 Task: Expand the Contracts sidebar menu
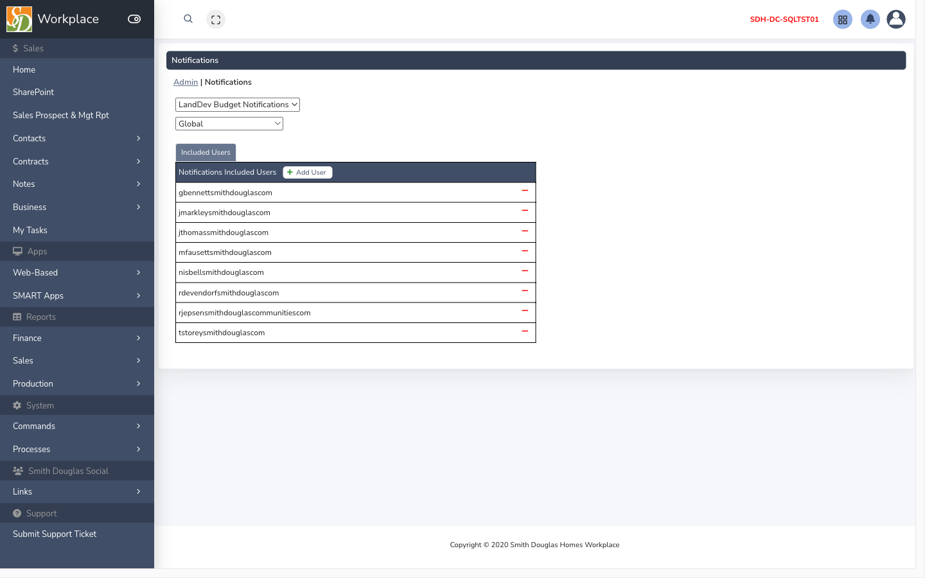pos(77,161)
